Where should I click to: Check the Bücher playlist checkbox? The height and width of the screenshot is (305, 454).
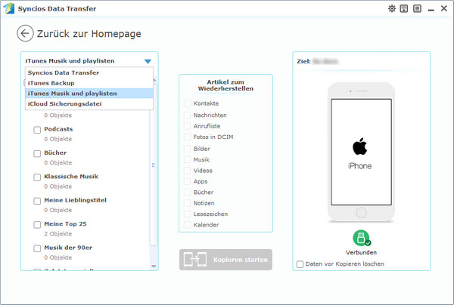37,153
